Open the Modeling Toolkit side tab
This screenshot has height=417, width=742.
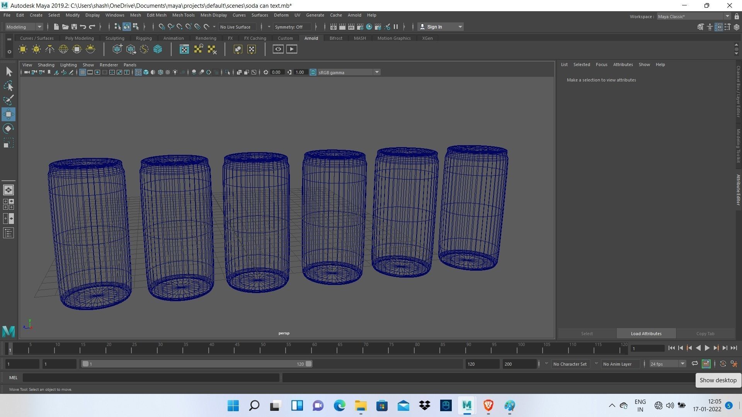(x=738, y=146)
